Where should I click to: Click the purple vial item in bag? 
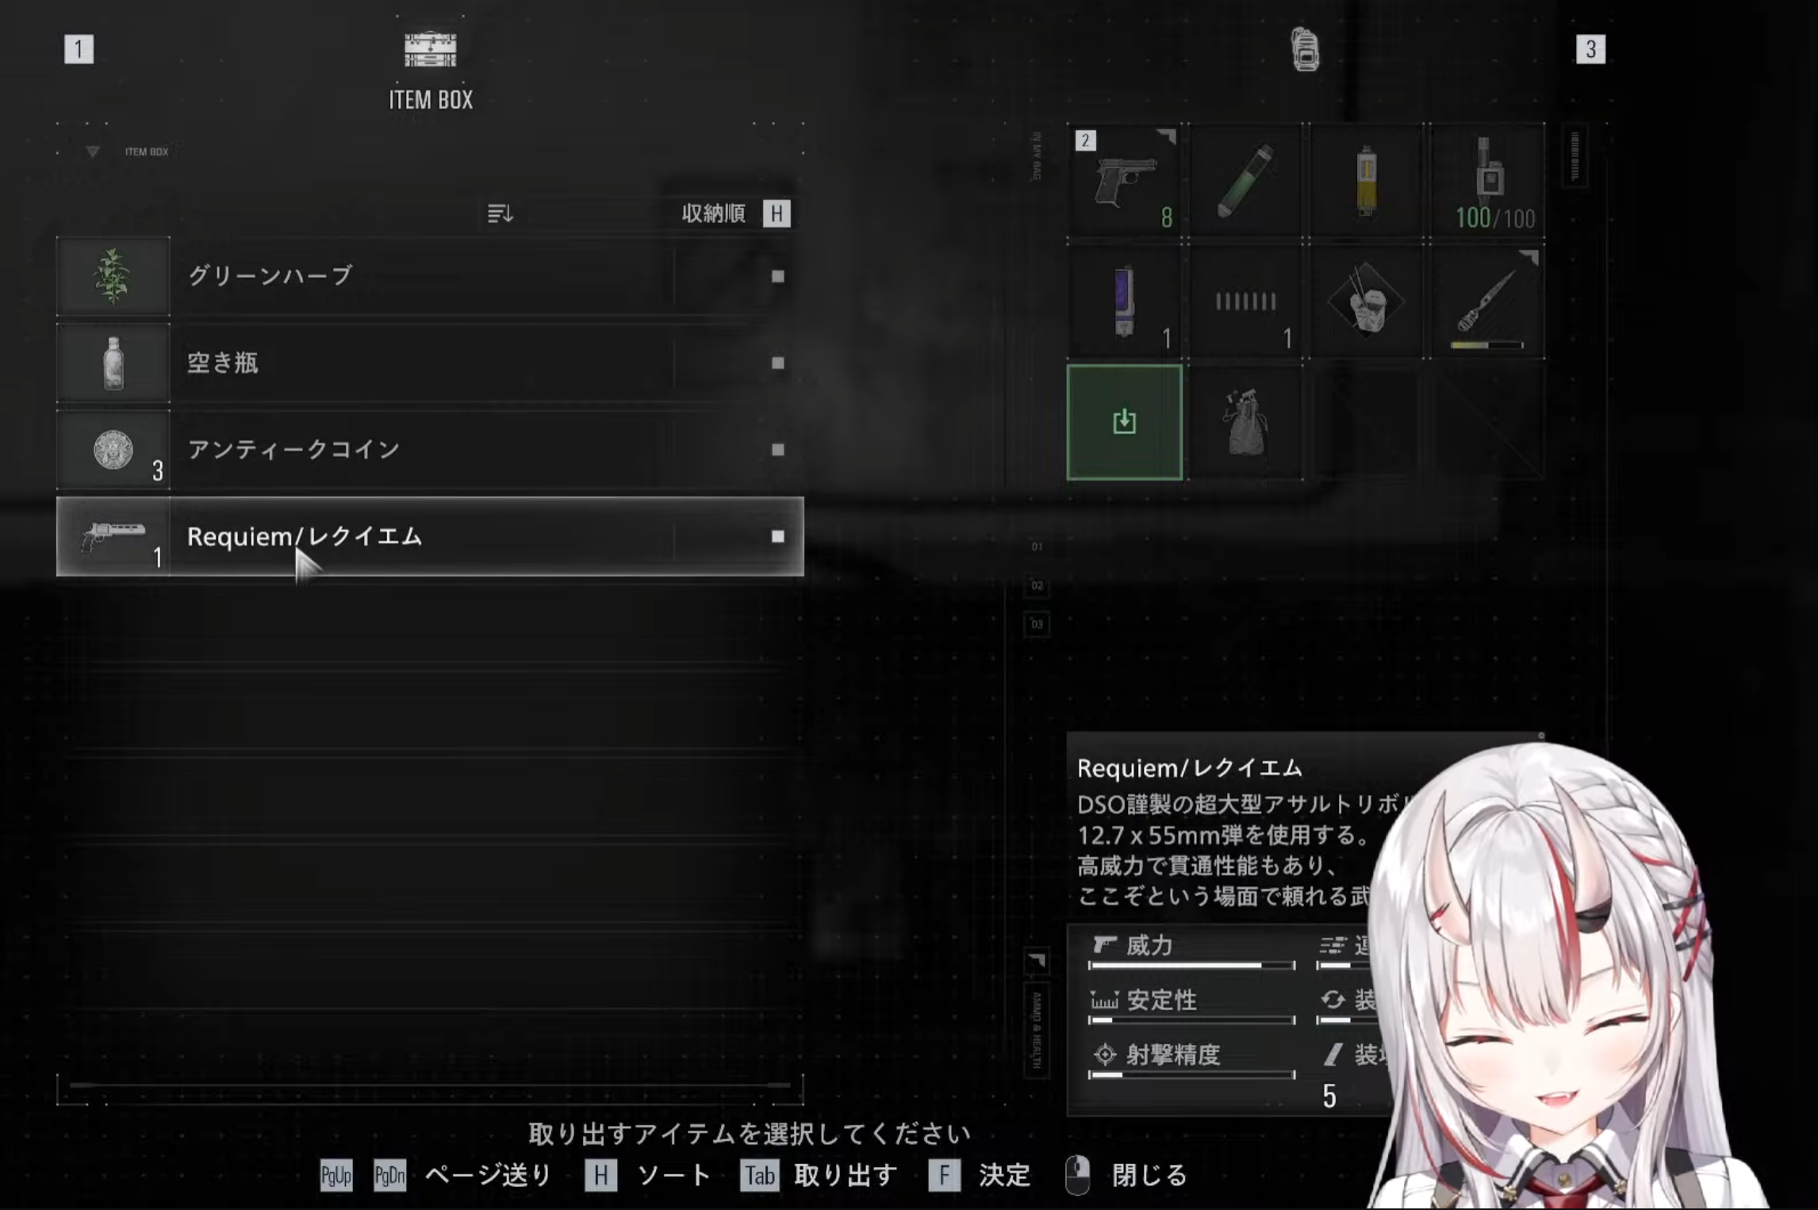tap(1124, 302)
